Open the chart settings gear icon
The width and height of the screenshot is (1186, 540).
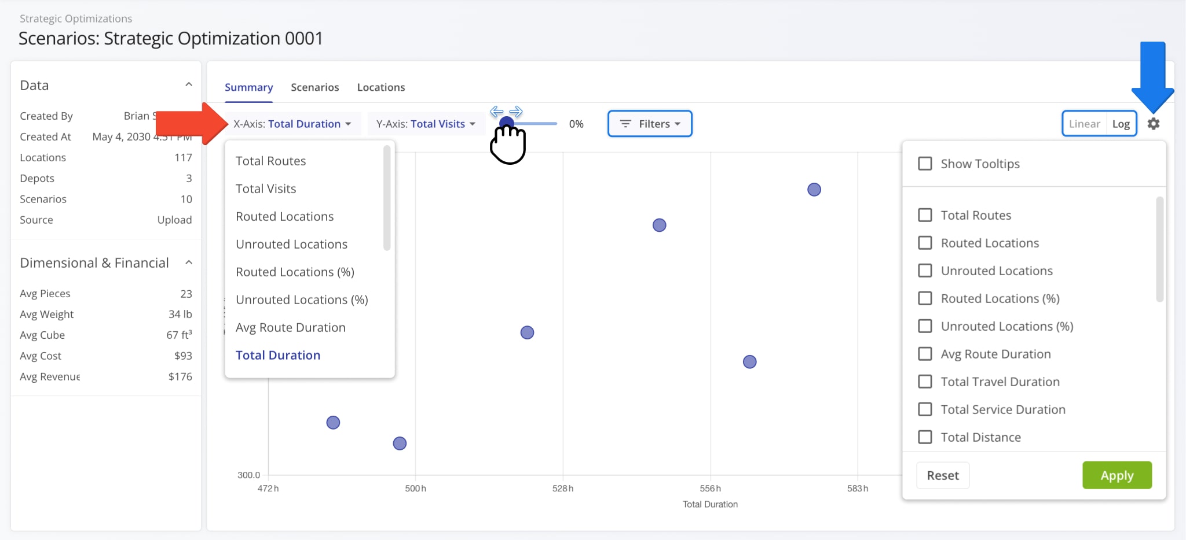[1153, 124]
